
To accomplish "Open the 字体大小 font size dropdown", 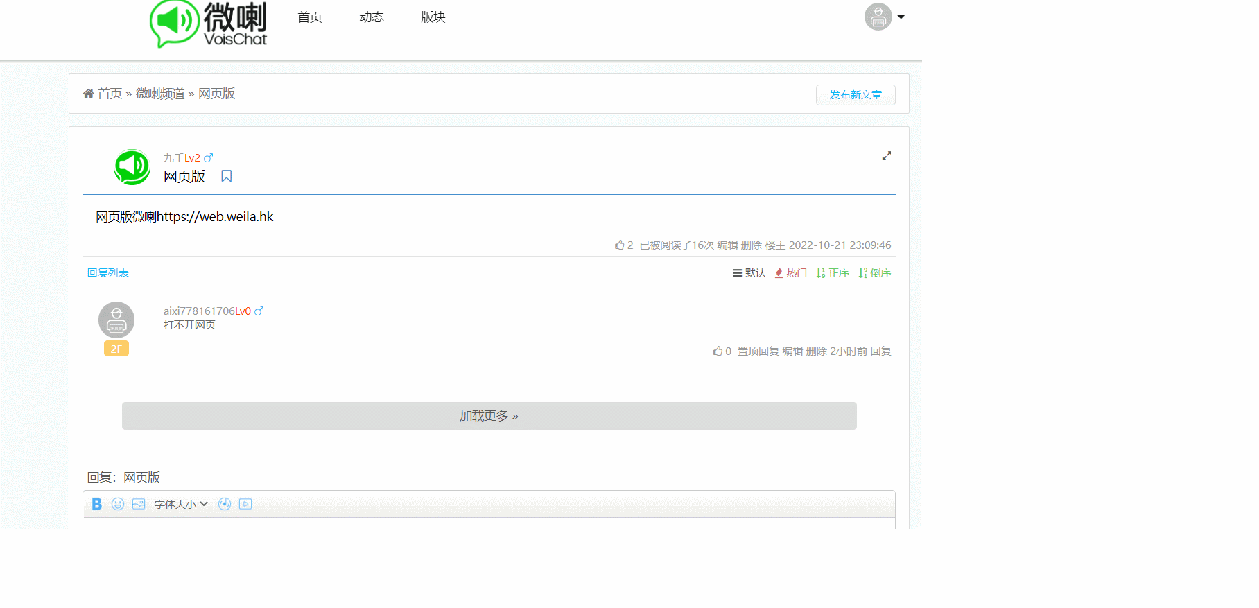I will tap(181, 504).
